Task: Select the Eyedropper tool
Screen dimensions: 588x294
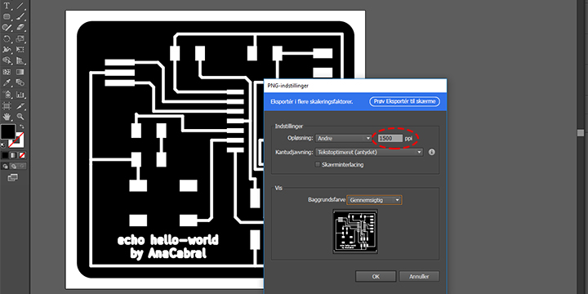Action: 7,82
